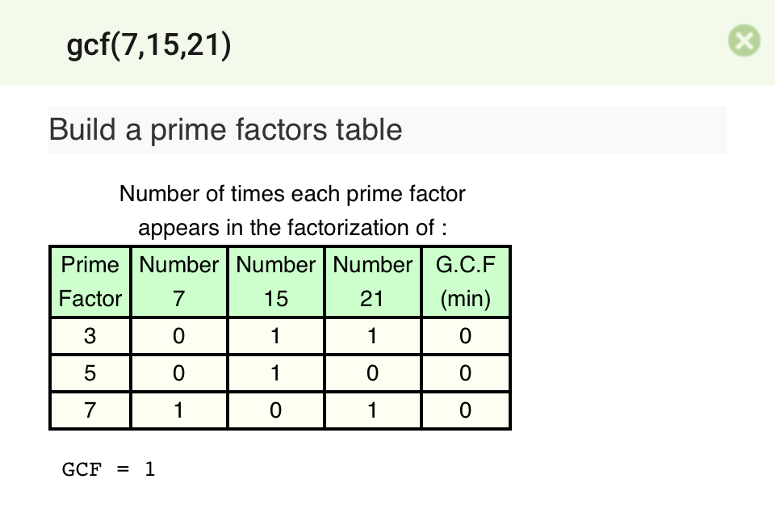775x517 pixels.
Task: Click the GCF = 1 result line
Action: click(x=109, y=469)
